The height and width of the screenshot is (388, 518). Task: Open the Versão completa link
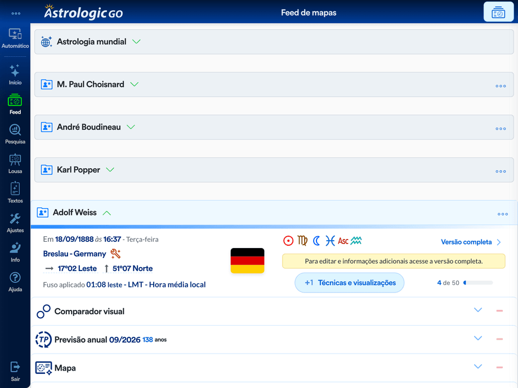(x=471, y=242)
